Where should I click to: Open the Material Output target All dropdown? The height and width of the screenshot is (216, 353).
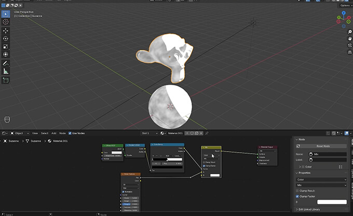[x=267, y=151]
